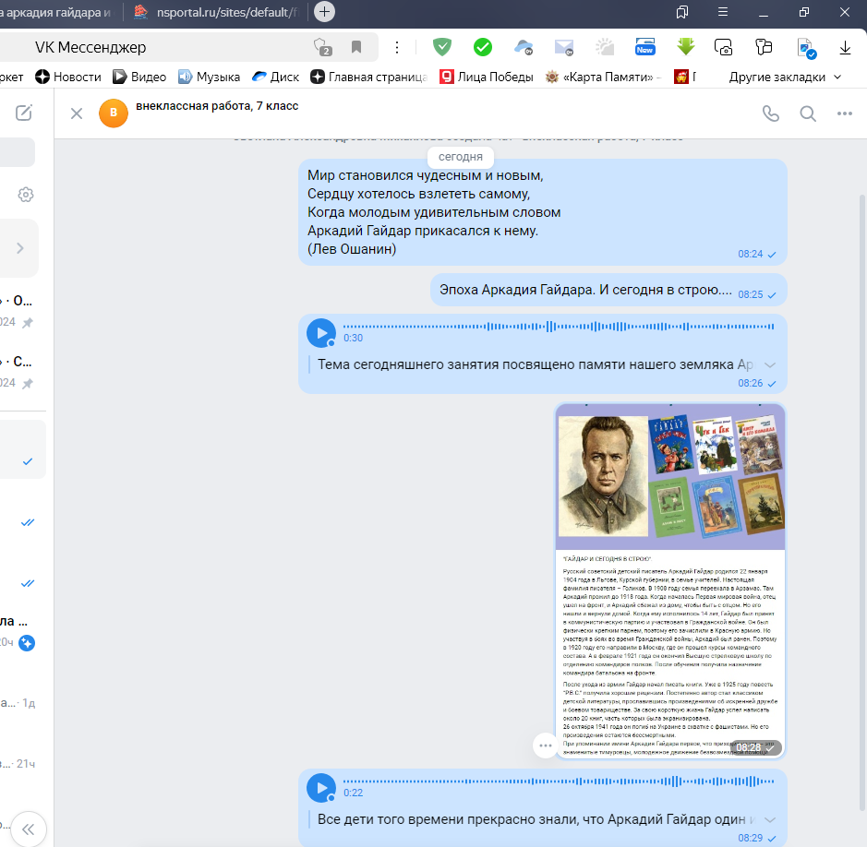
Task: Click the сегодня date label
Action: coord(461,157)
